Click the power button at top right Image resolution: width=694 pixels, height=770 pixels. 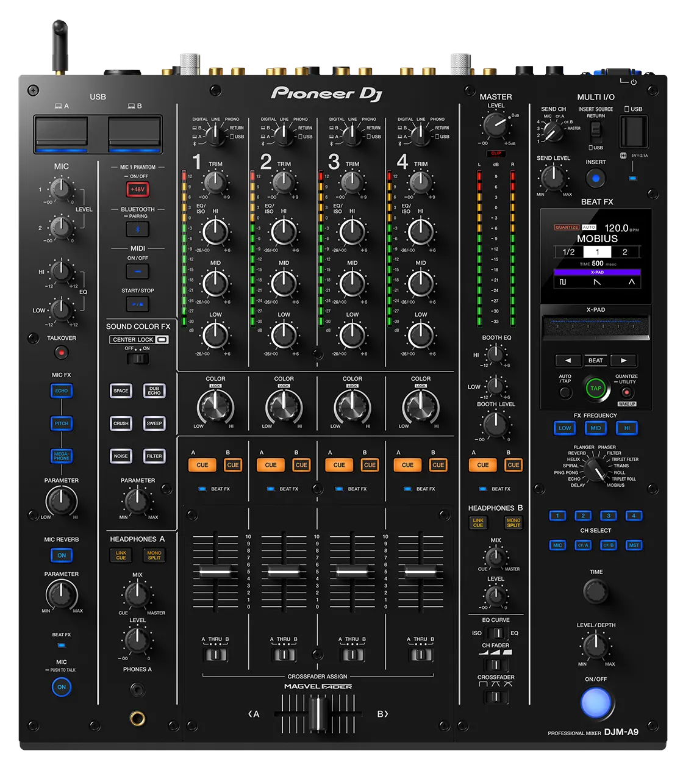634,82
